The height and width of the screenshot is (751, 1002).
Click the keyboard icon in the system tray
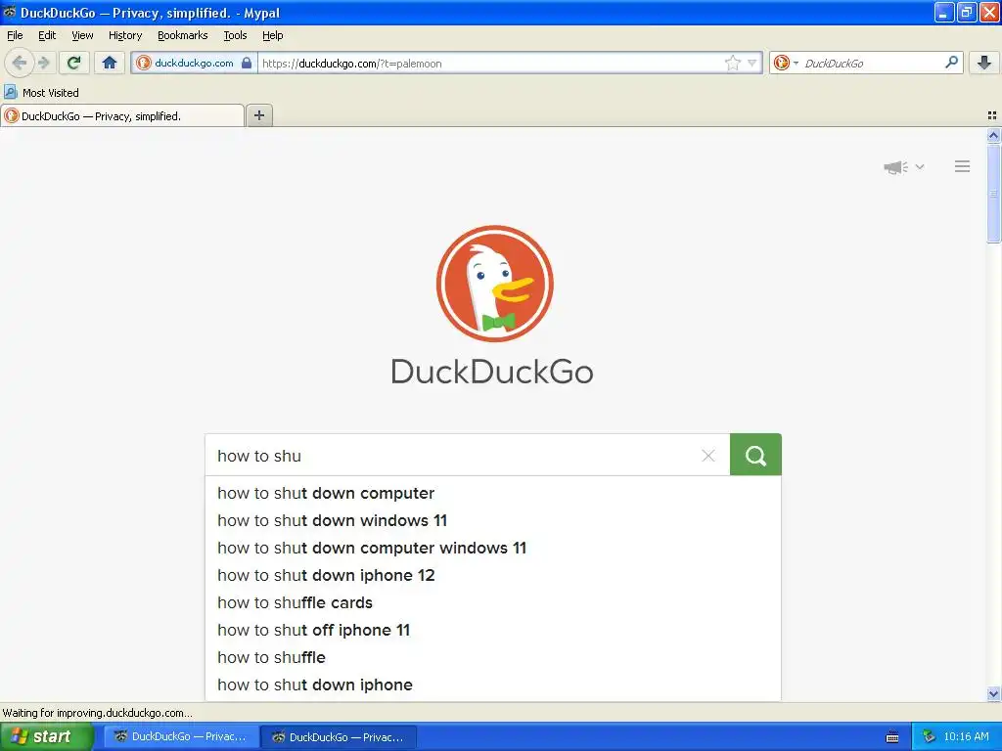click(892, 737)
